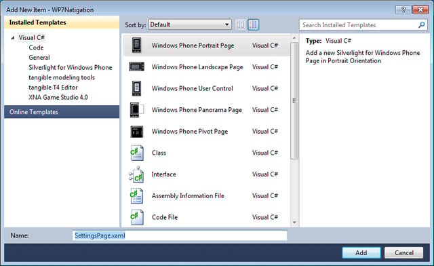Switch to medium icons view
434x266 pixels.
pos(253,24)
